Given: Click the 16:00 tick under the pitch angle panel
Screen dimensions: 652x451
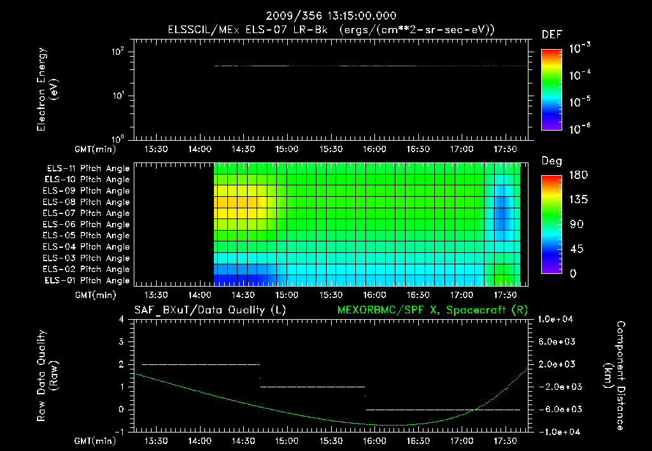Looking at the screenshot, I should click(x=374, y=296).
